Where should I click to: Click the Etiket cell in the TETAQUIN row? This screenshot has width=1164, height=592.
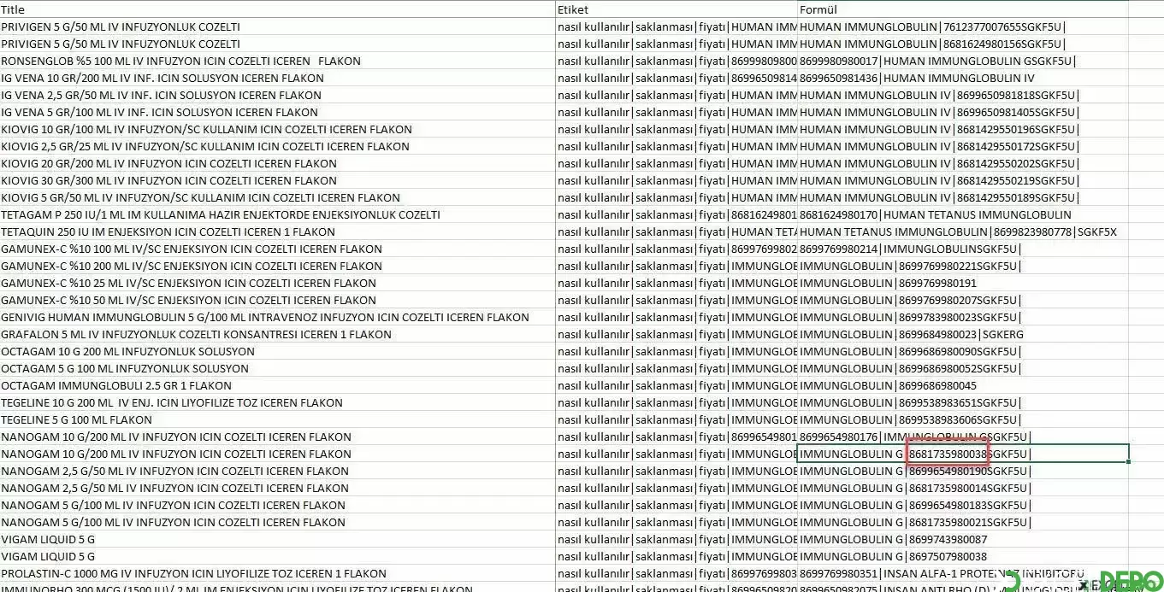coord(677,232)
